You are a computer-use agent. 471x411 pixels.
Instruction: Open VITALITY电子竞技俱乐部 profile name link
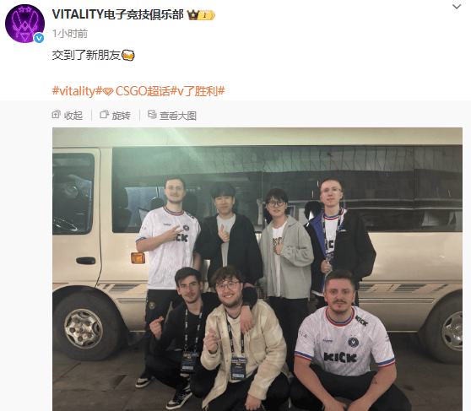click(x=117, y=14)
